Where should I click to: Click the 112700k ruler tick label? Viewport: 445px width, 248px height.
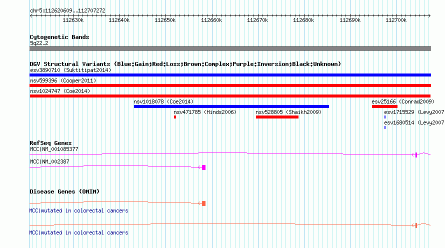396,20
